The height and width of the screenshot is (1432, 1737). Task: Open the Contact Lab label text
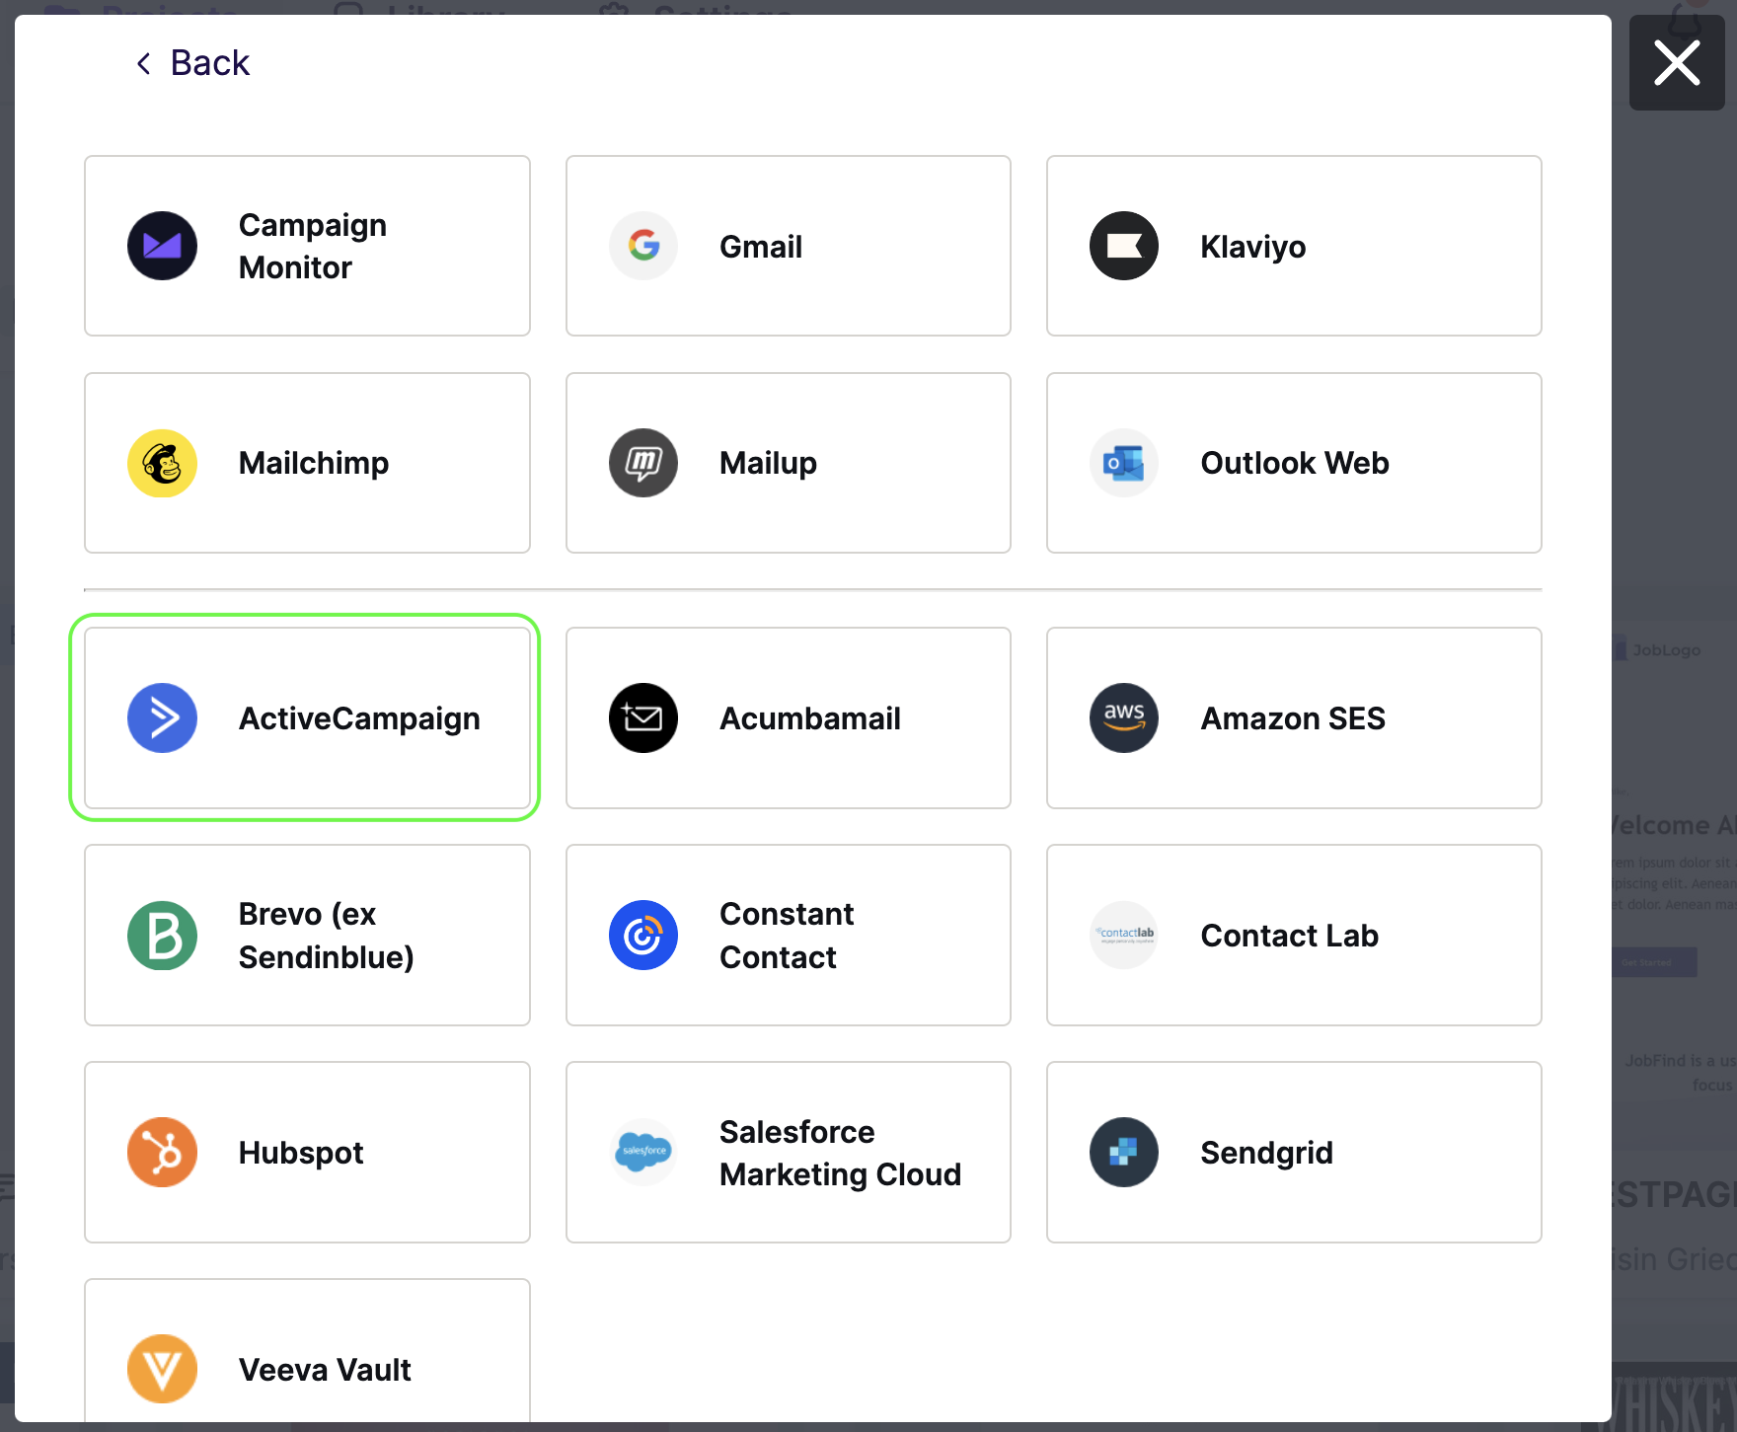point(1289,936)
